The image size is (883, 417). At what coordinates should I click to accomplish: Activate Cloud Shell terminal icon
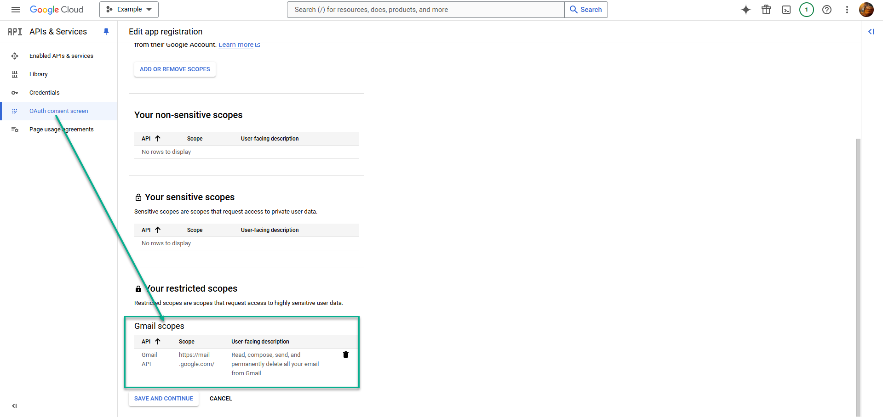coord(786,10)
